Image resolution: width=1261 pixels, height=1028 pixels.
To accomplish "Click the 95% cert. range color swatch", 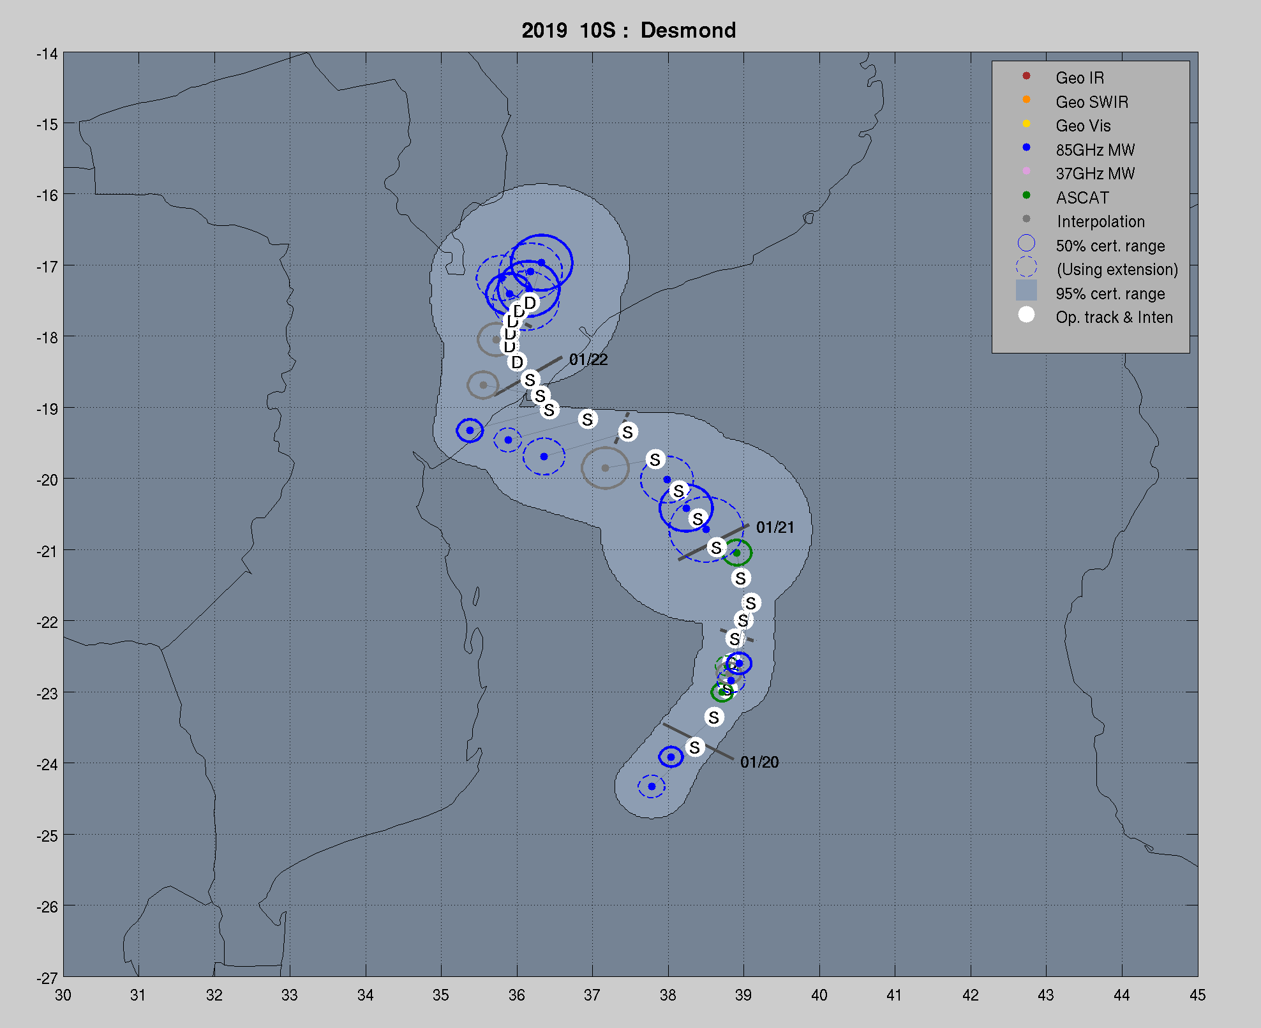I will tap(1026, 291).
